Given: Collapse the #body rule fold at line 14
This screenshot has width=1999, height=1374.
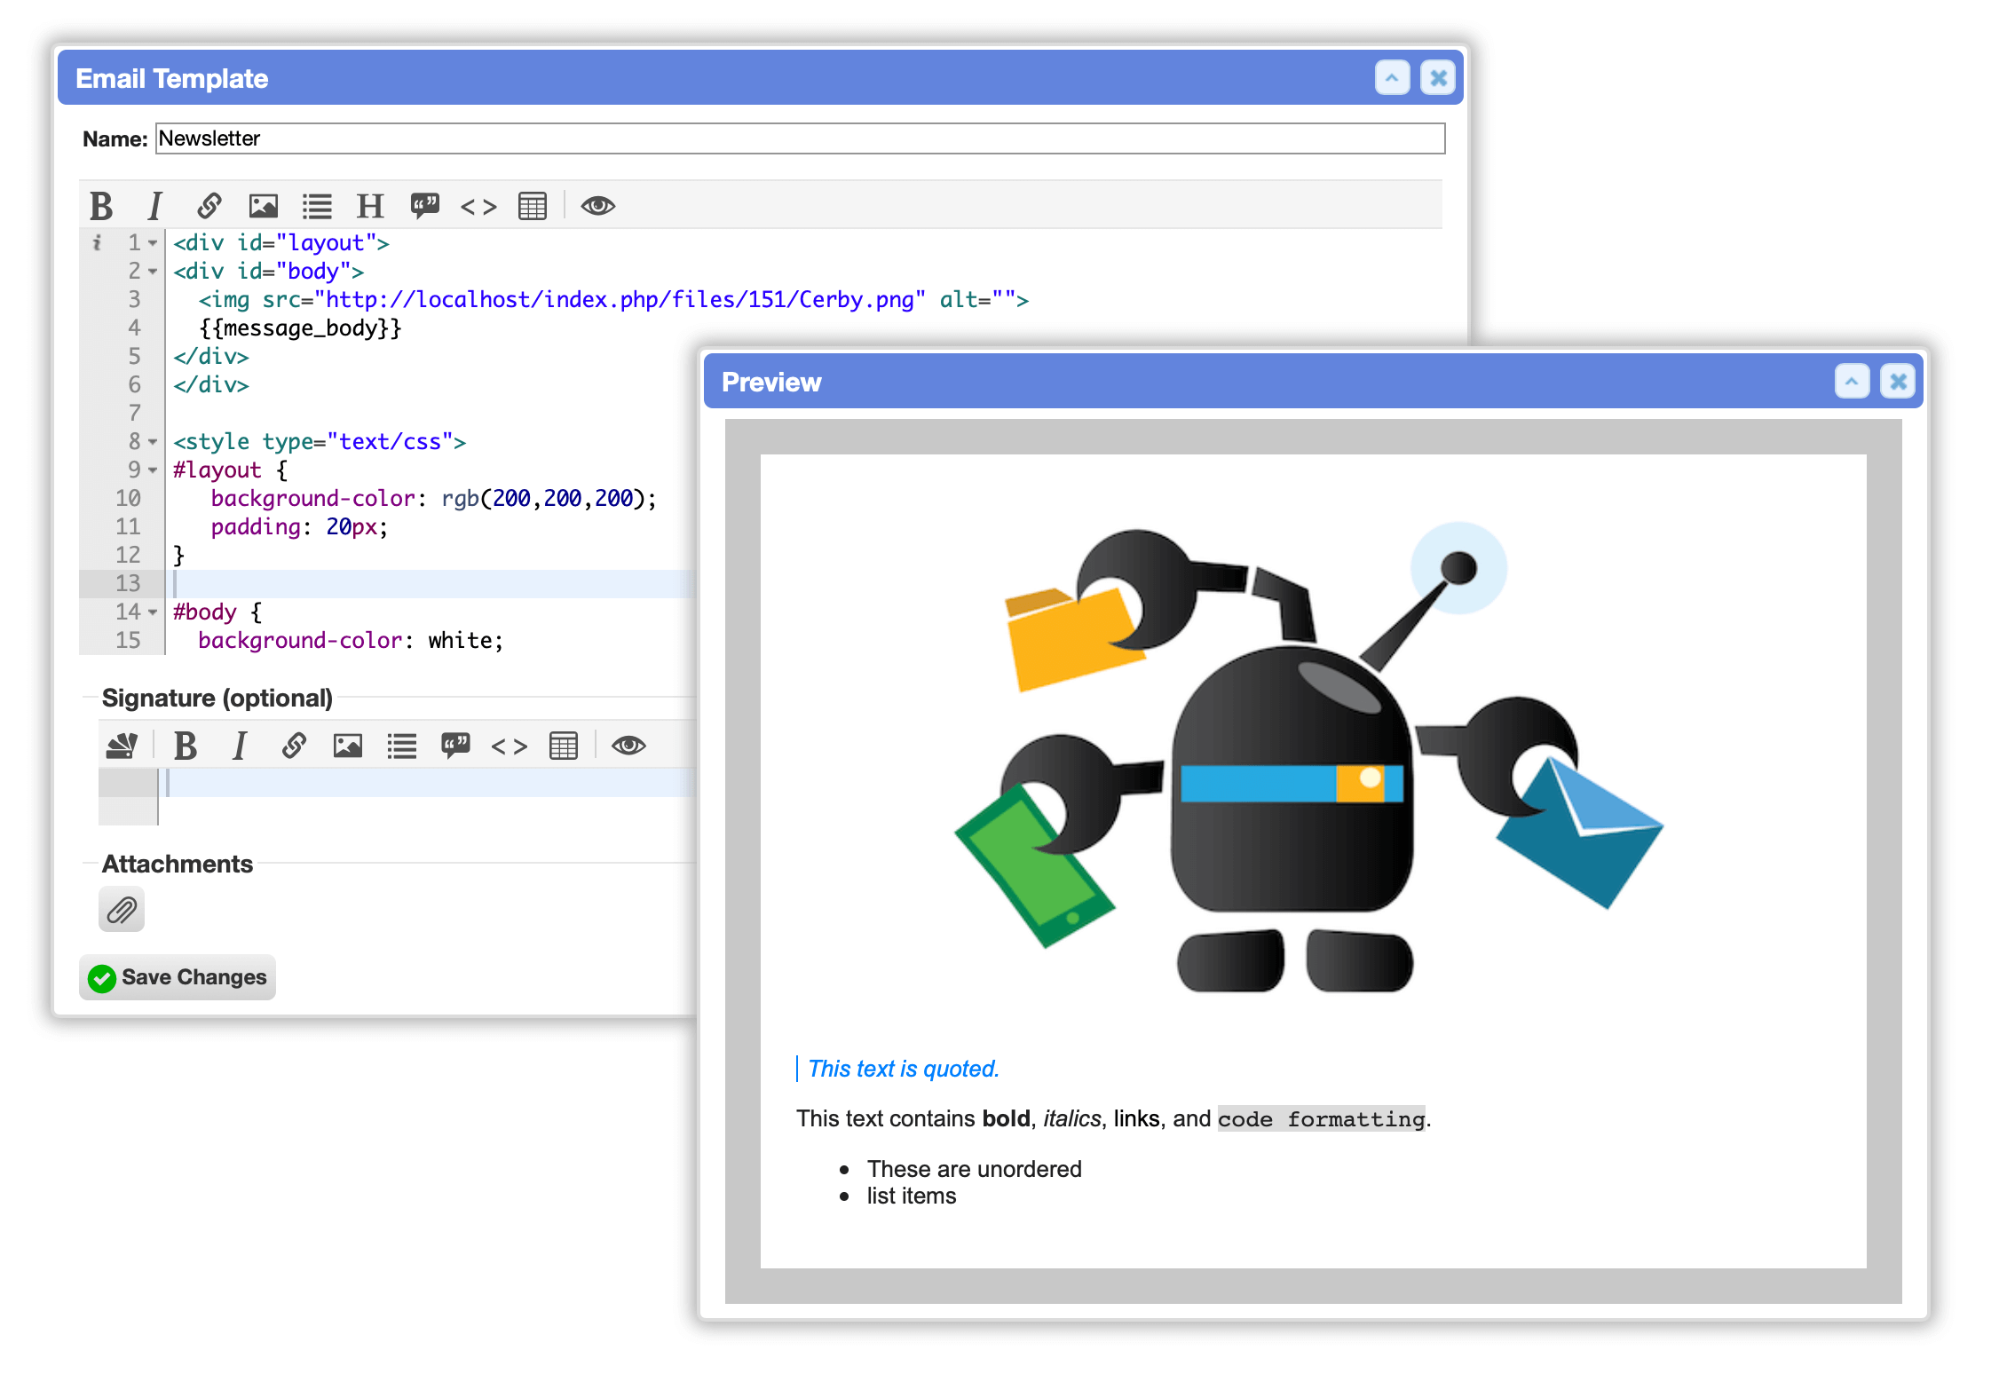Looking at the screenshot, I should click(x=153, y=612).
